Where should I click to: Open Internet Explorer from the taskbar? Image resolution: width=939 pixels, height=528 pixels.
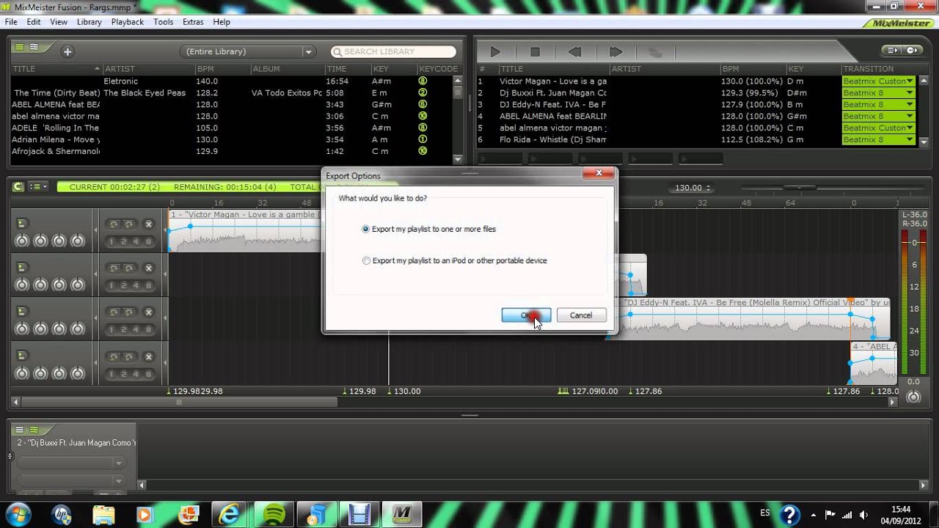click(230, 514)
